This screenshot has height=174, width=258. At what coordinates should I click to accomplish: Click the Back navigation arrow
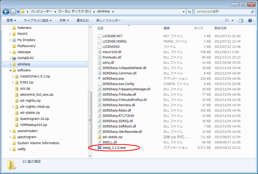6,12
